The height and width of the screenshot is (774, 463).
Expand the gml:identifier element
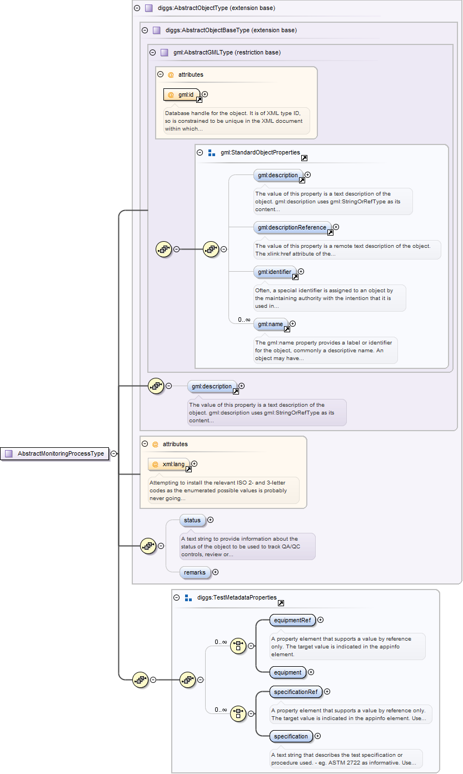(301, 272)
